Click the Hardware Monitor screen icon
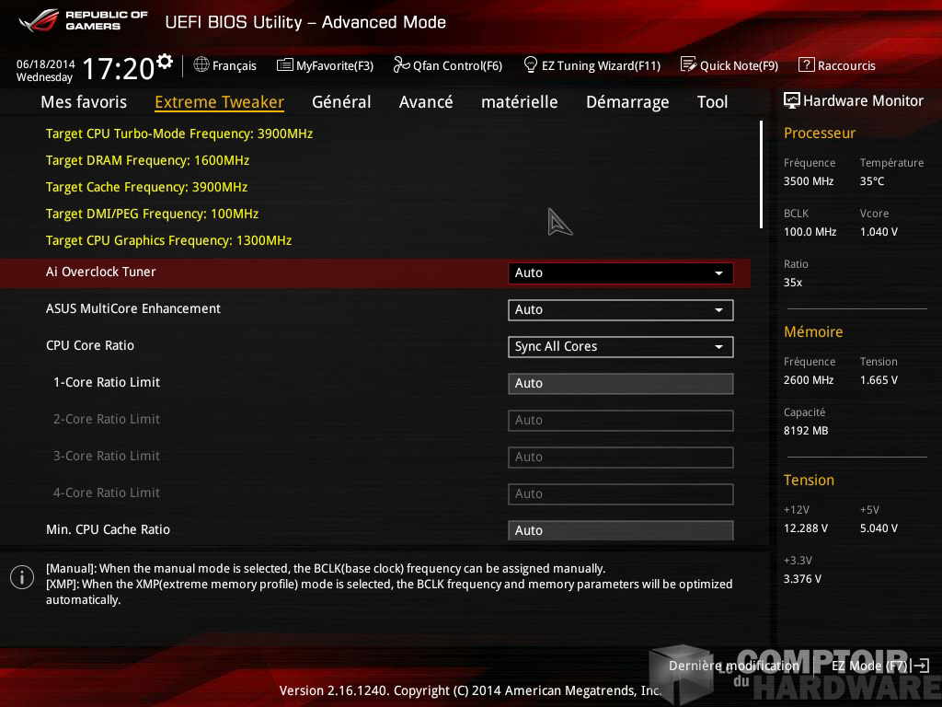Screen dimensions: 942x707 coord(792,100)
